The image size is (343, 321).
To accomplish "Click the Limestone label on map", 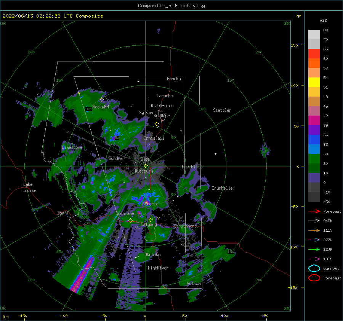I will point(72,147).
